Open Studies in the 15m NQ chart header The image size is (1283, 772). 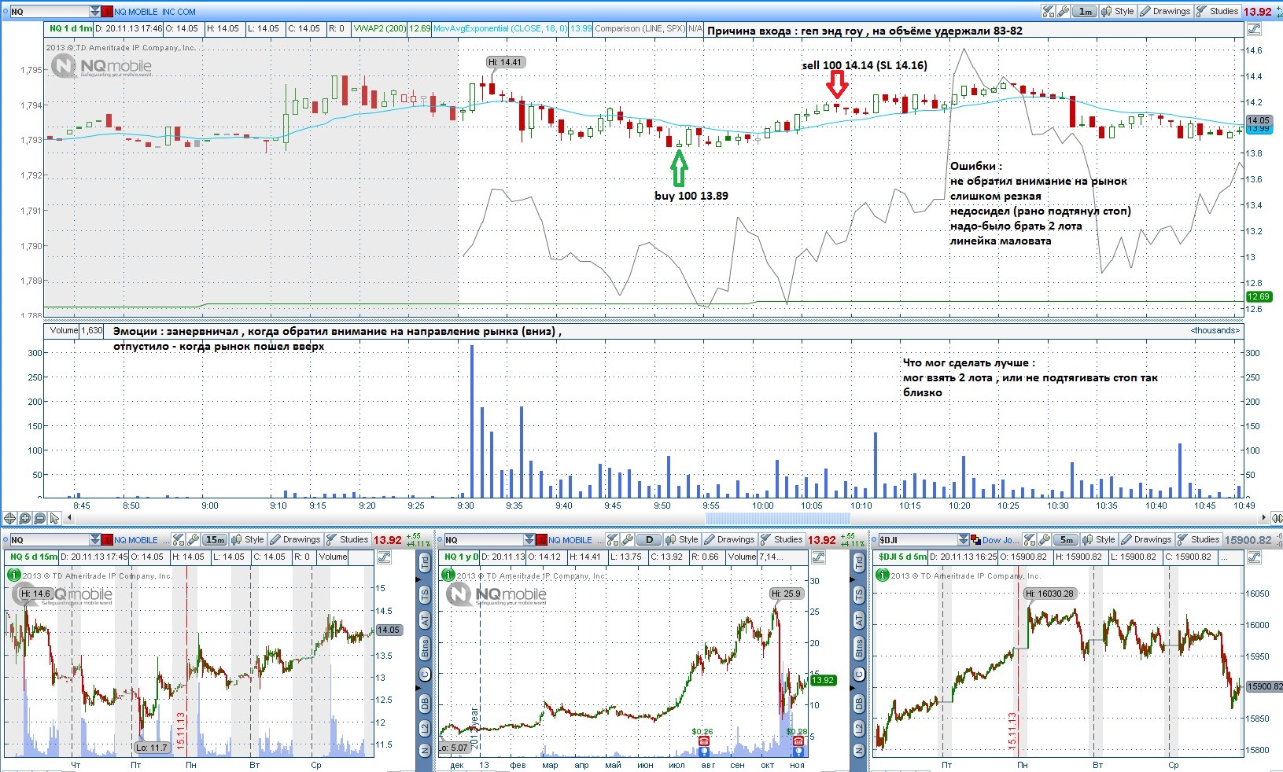click(347, 539)
